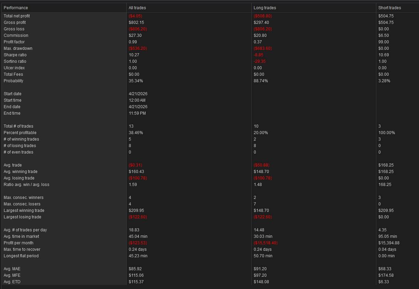Click the Percent profitable row label

point(20,133)
